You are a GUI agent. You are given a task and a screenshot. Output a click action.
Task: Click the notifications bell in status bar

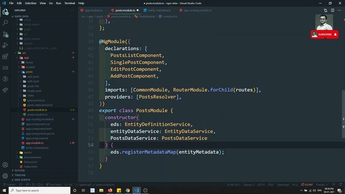click(340, 184)
